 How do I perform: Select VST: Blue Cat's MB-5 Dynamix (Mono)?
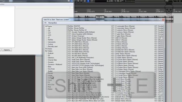click(86, 101)
